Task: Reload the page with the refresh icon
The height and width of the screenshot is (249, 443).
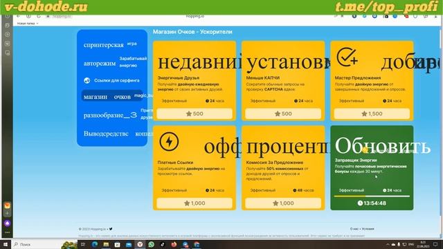Action: (x=39, y=17)
